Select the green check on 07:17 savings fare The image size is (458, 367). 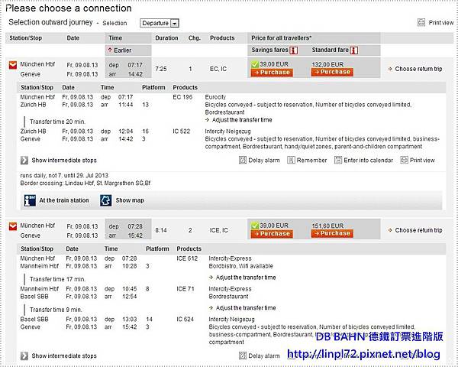click(255, 64)
